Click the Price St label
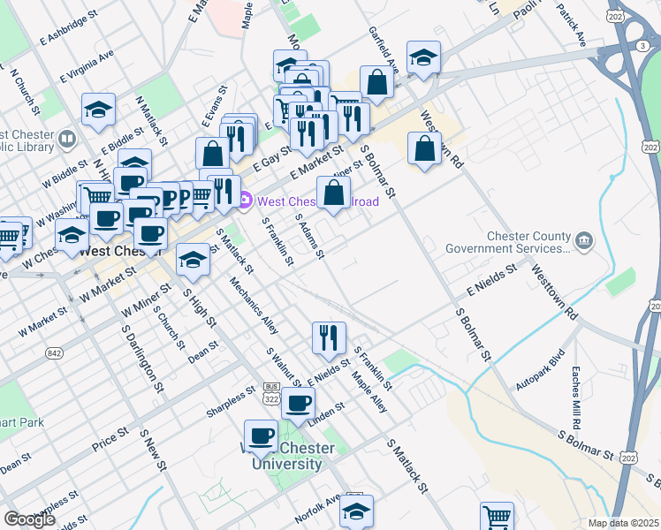The width and height of the screenshot is (661, 530). (x=110, y=439)
